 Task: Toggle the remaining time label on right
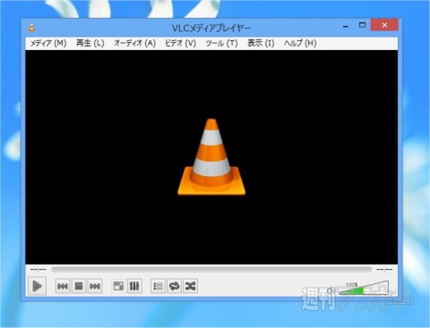tap(384, 270)
